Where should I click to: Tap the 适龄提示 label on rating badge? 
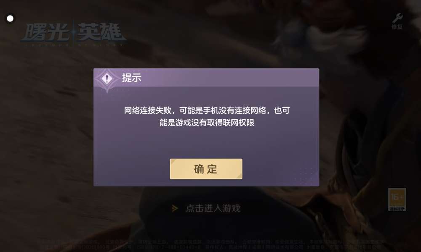(397, 209)
